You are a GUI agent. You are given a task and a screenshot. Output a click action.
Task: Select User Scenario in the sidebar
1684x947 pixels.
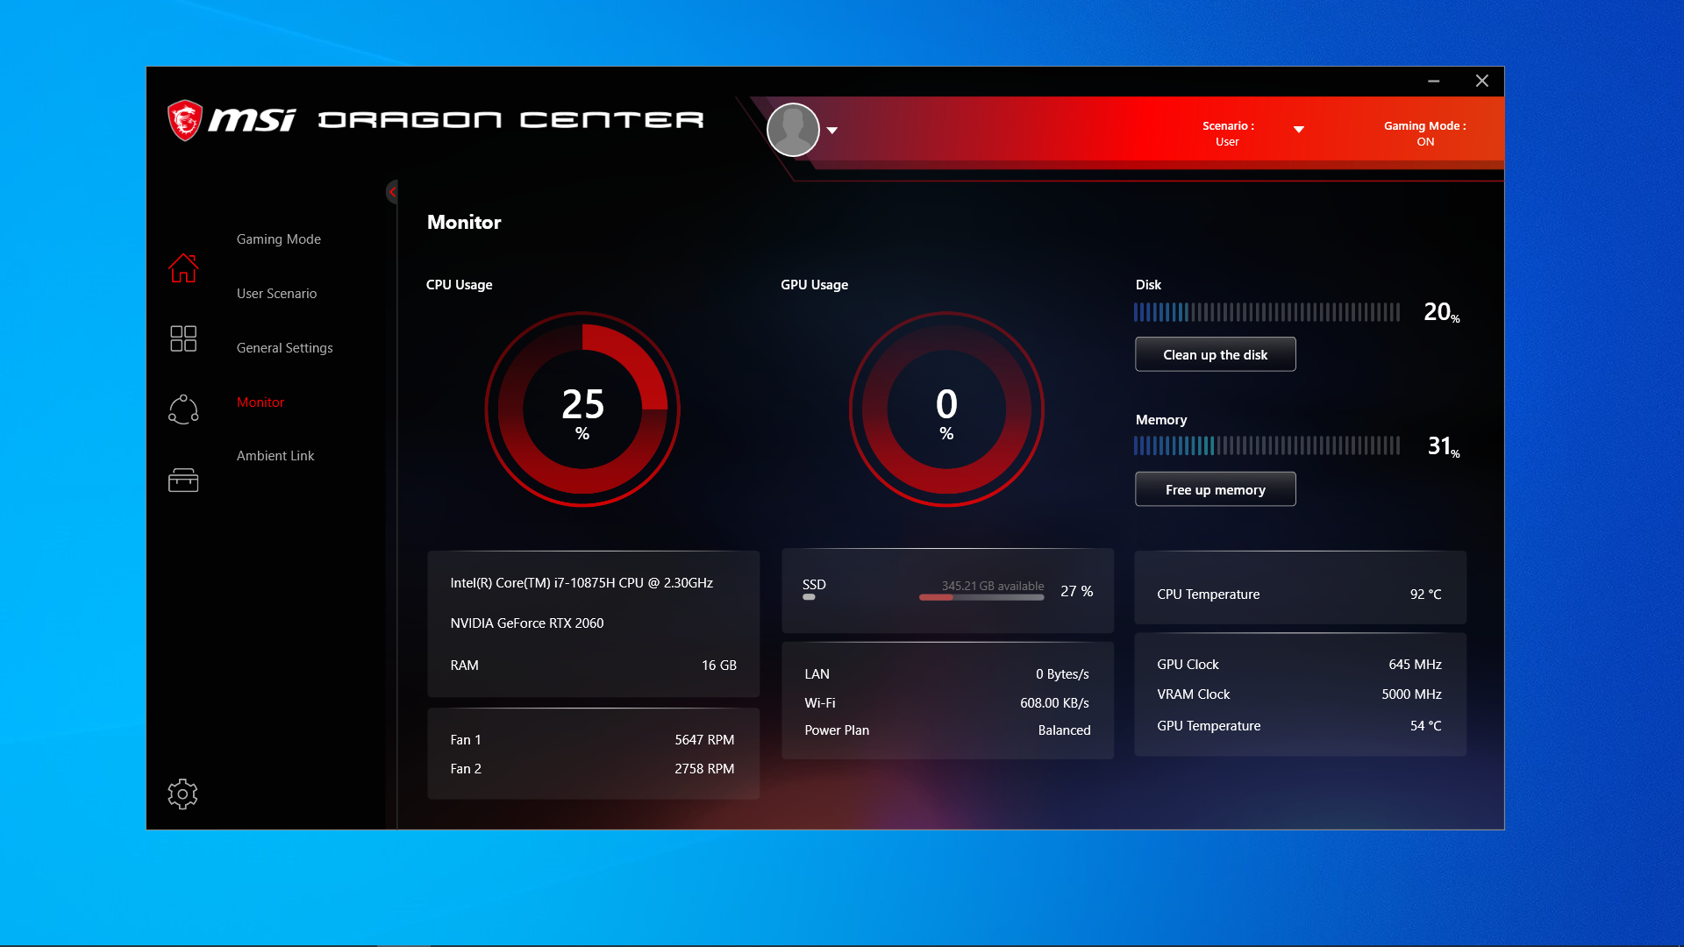(276, 294)
